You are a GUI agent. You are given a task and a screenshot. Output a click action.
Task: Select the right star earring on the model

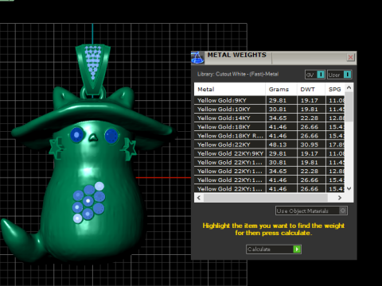[x=129, y=149]
